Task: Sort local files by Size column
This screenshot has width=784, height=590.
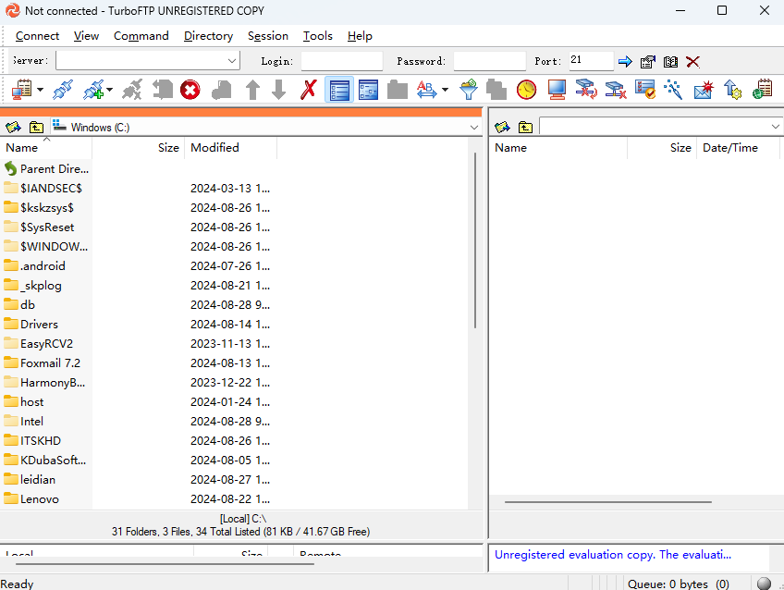Action: 139,148
